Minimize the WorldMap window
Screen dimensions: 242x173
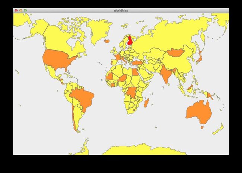tap(21, 10)
